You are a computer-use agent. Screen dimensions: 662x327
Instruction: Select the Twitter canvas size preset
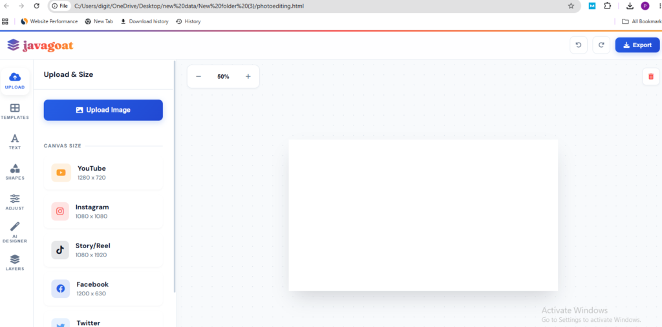click(103, 319)
